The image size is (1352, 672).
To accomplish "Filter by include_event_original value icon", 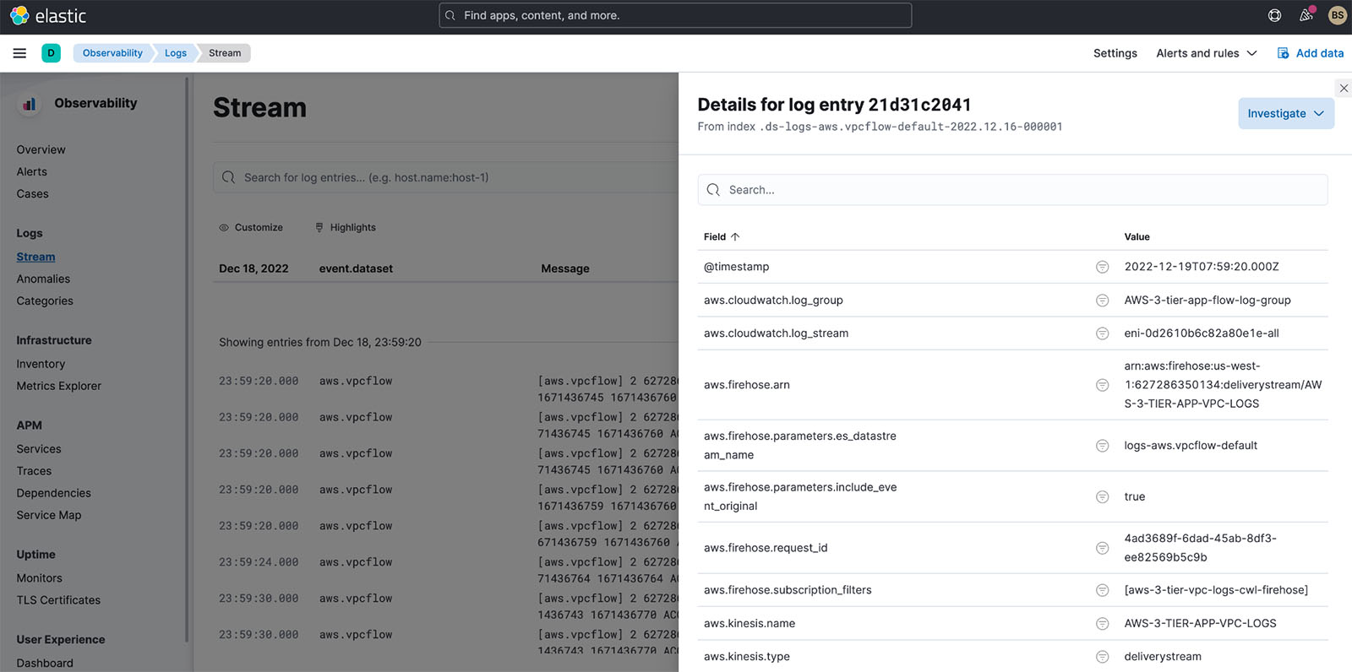I will point(1102,497).
